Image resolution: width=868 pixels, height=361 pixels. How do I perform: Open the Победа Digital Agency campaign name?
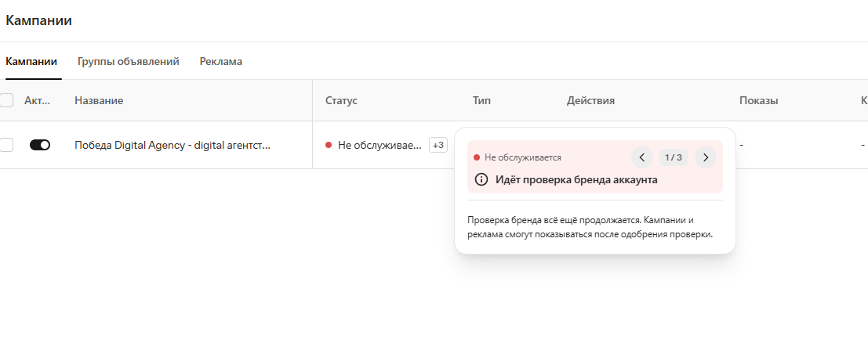tap(173, 145)
